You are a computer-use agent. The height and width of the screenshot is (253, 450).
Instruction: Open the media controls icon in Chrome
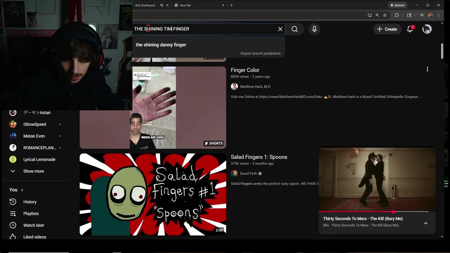[x=422, y=15]
